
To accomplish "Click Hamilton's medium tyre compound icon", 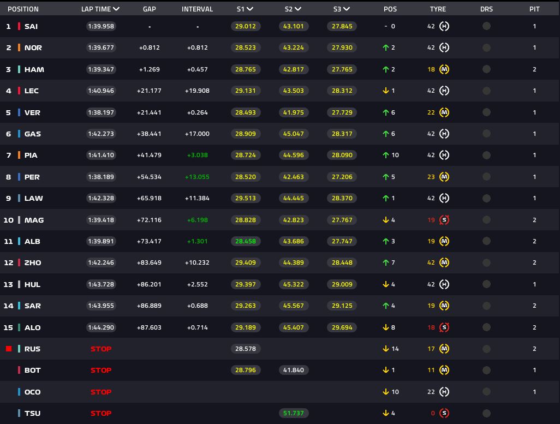I will [x=444, y=69].
